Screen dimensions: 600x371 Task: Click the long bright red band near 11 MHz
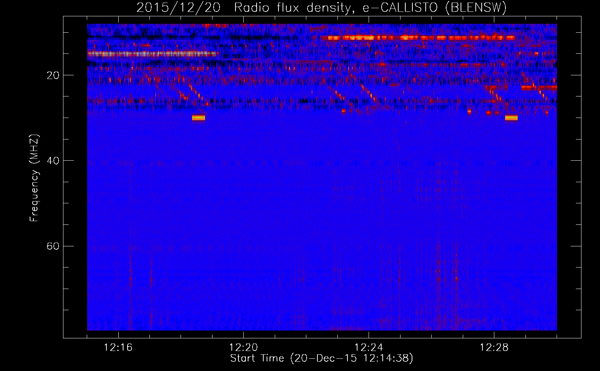tap(419, 37)
